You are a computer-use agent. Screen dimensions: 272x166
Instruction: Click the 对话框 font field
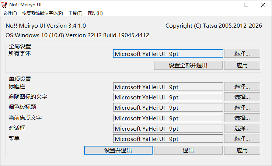pos(168,128)
